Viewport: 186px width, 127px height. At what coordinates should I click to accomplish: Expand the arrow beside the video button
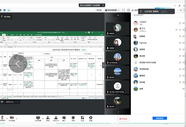pos(16,118)
